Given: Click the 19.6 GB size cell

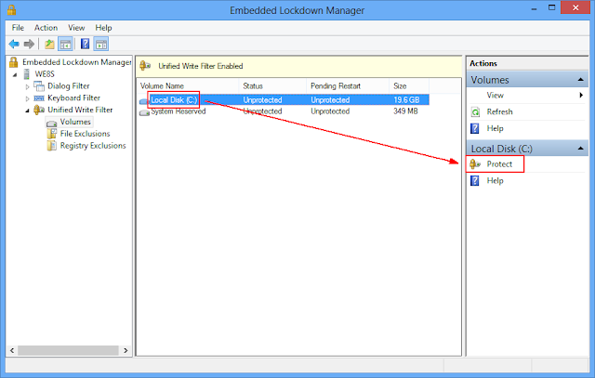Looking at the screenshot, I should click(406, 100).
